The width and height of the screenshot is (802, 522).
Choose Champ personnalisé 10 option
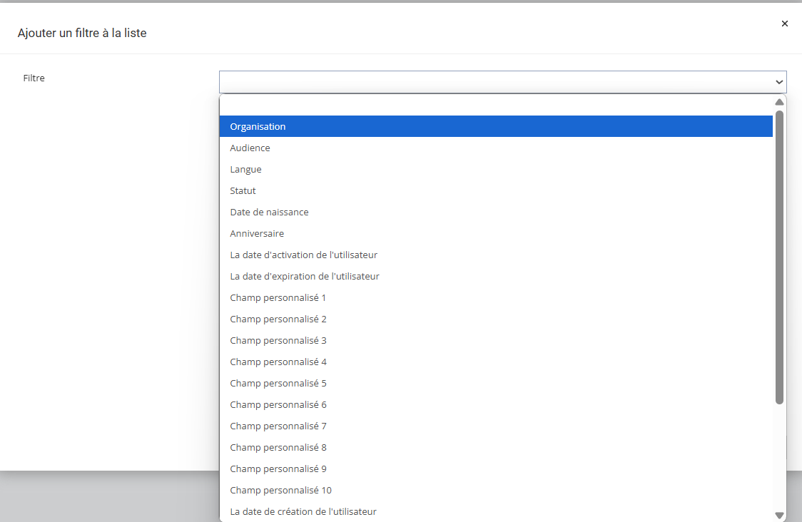click(280, 490)
